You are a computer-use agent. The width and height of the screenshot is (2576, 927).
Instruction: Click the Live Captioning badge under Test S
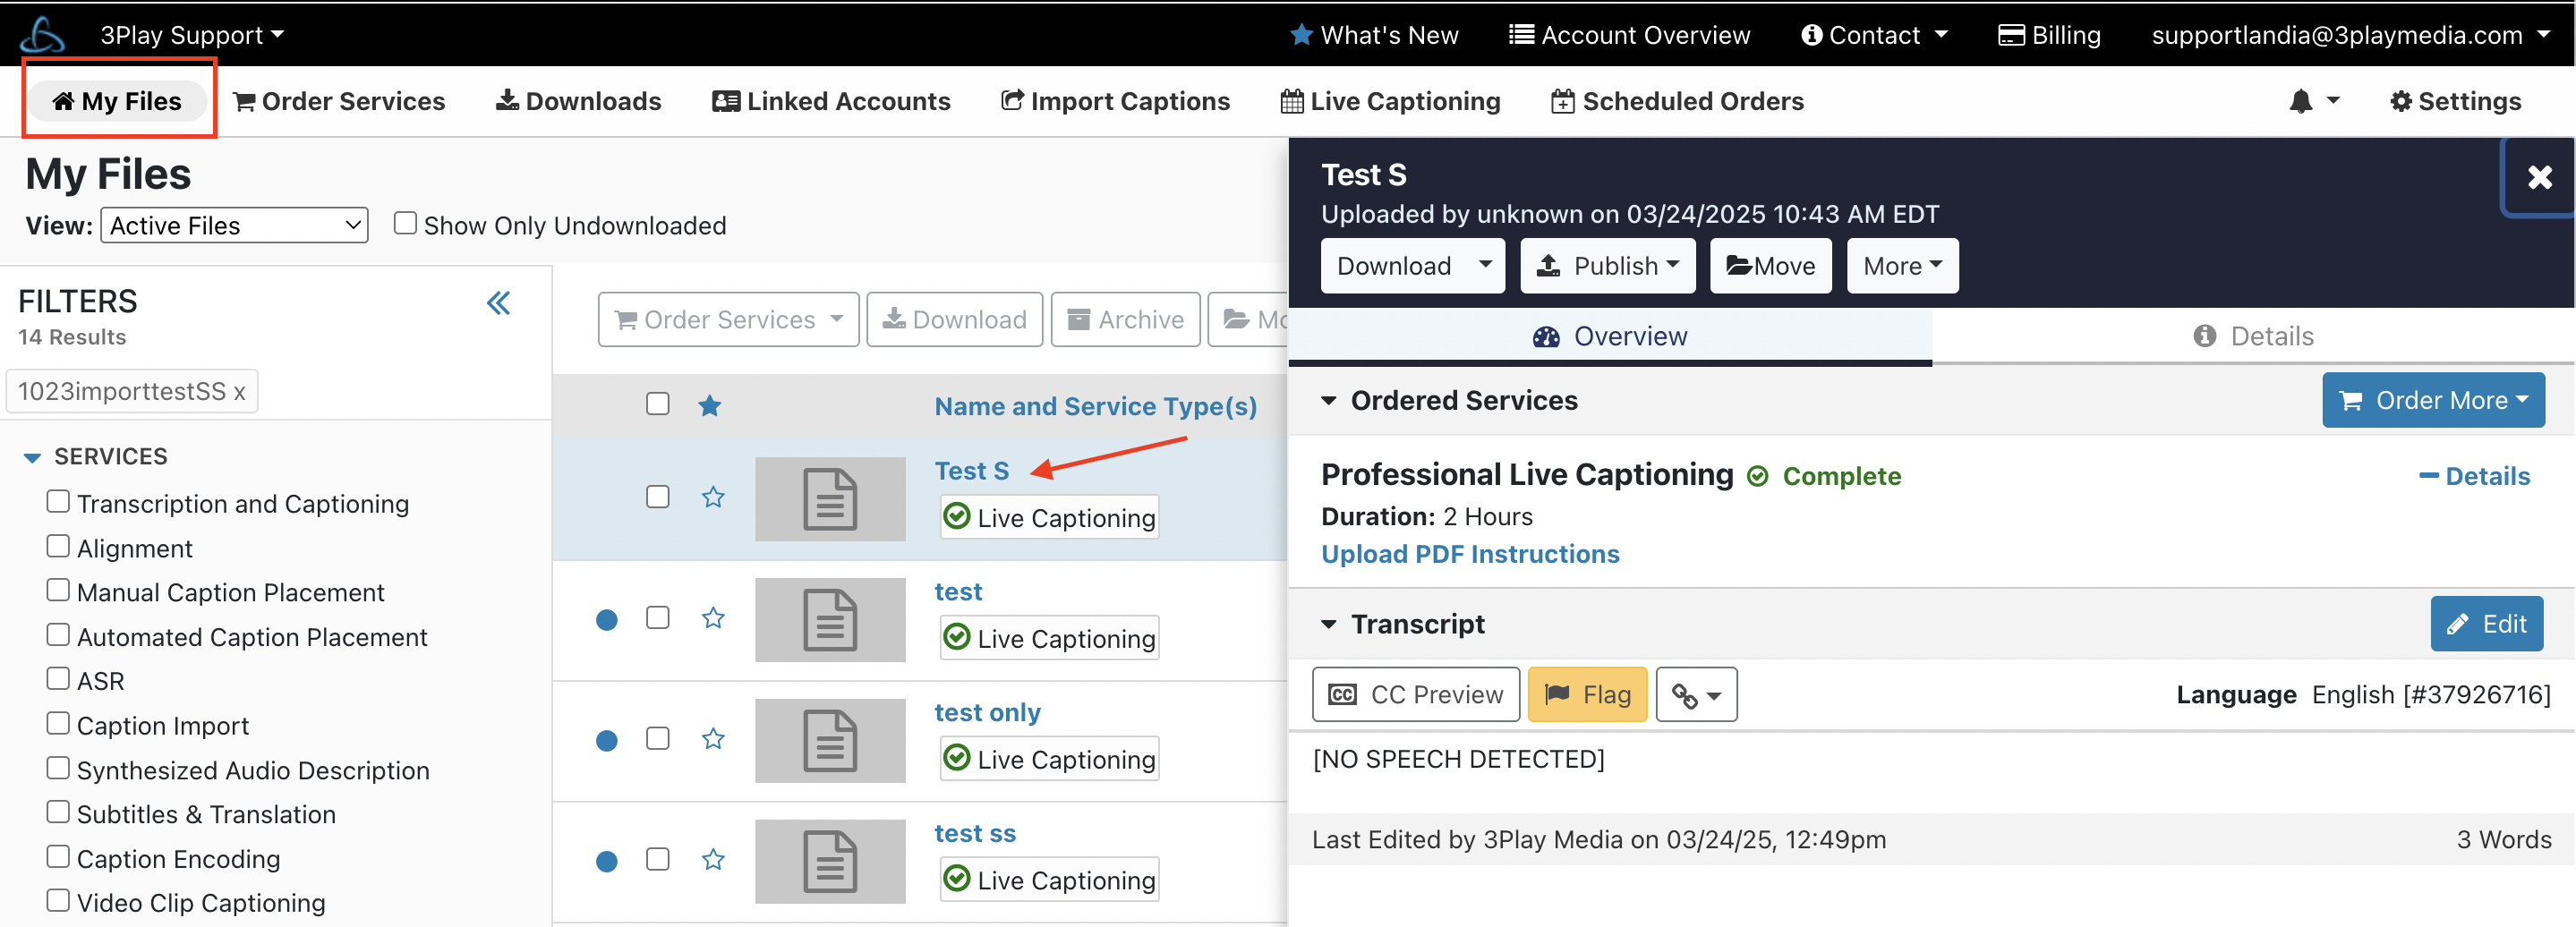click(x=1049, y=517)
